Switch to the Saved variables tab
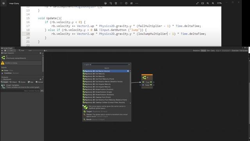 coord(39,82)
